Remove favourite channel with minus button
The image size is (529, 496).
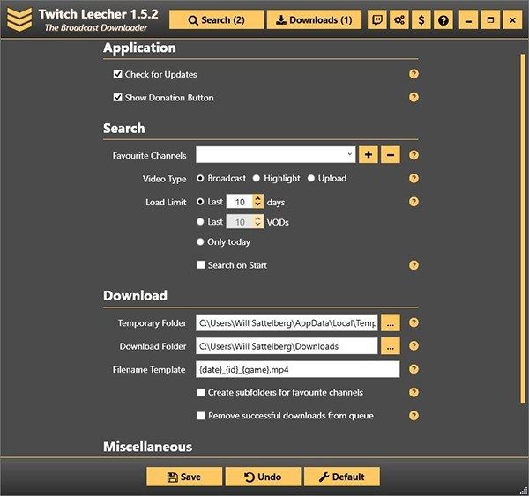pos(391,155)
